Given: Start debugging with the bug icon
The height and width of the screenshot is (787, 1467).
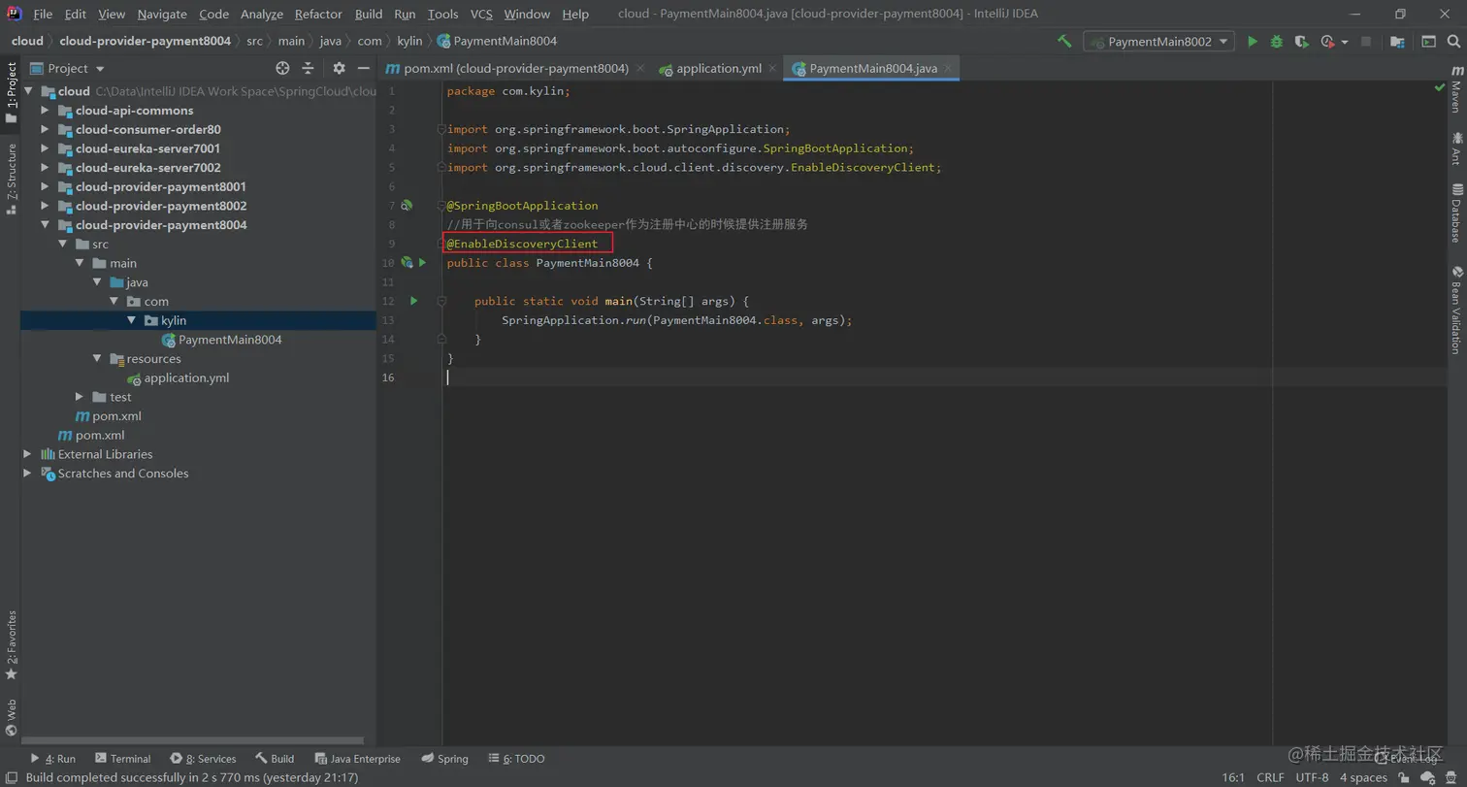Looking at the screenshot, I should coord(1277,42).
